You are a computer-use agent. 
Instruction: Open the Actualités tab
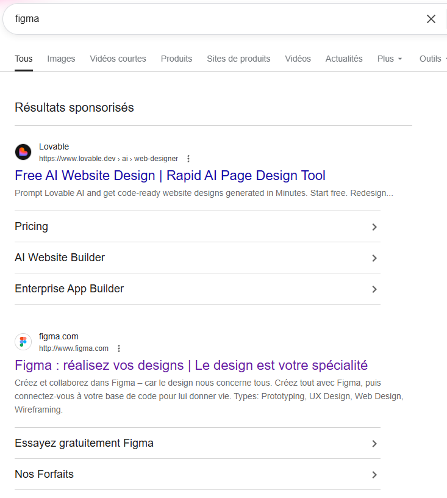[x=344, y=59]
